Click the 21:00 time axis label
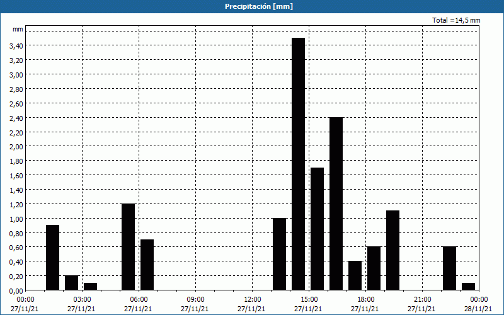 point(422,300)
